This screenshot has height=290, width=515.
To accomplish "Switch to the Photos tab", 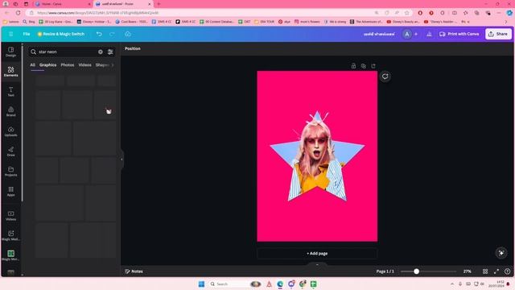I will (x=68, y=65).
